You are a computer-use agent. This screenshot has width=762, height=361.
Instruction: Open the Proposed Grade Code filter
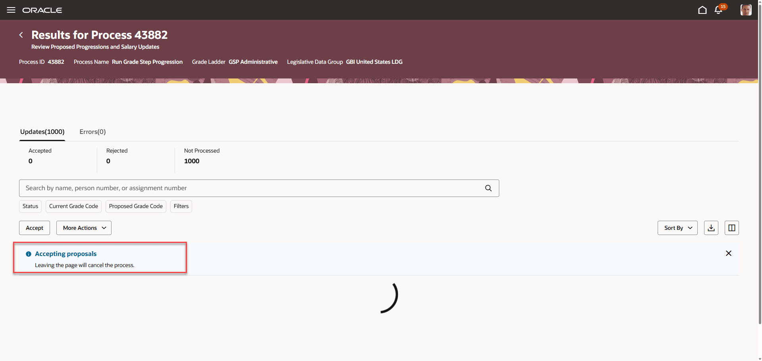(x=136, y=206)
